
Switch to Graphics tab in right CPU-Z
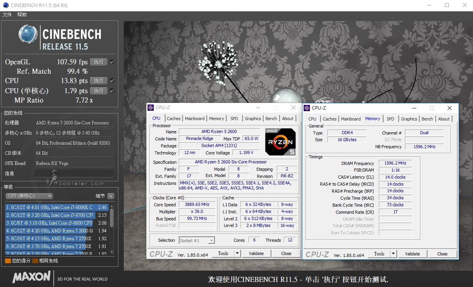tap(409, 119)
